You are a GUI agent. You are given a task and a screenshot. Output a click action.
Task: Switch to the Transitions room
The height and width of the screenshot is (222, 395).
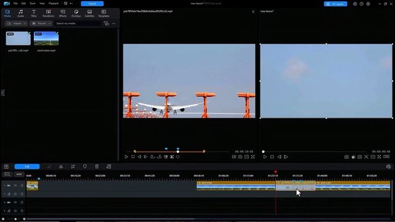(48, 14)
